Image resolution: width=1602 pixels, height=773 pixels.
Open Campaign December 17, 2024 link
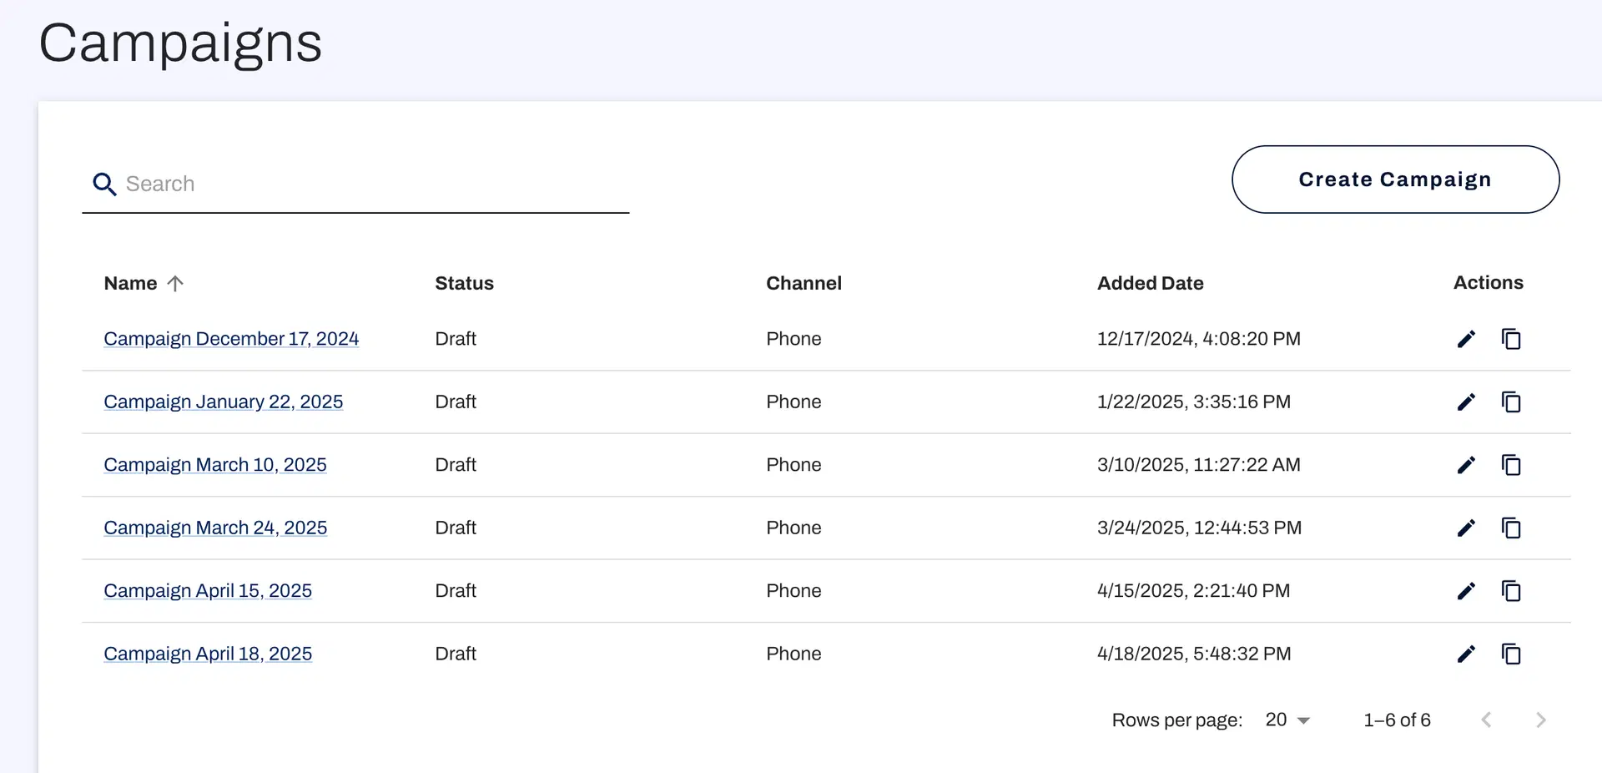coord(231,339)
